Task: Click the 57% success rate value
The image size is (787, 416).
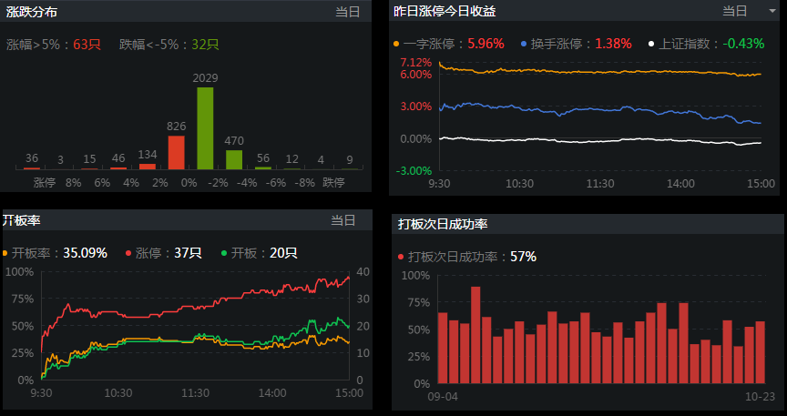Action: (x=524, y=257)
